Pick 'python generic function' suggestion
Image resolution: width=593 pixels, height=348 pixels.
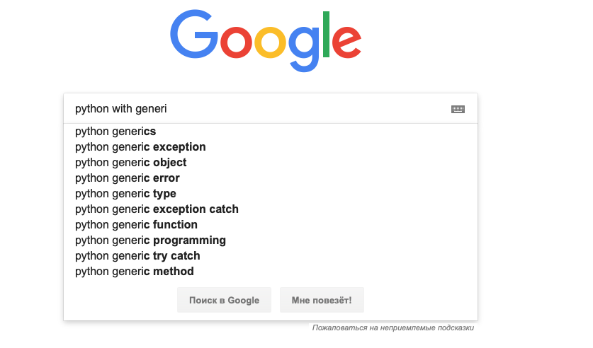click(x=271, y=225)
